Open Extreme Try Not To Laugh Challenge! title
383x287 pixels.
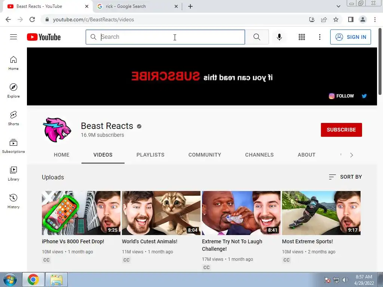tap(232, 245)
